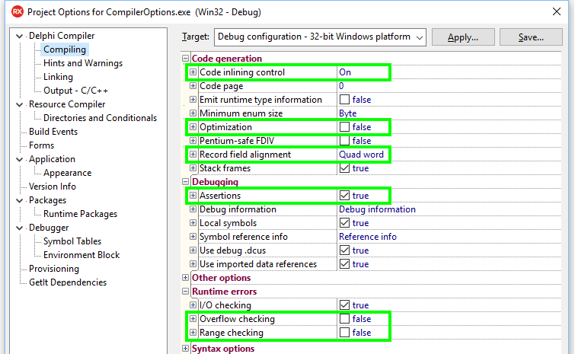This screenshot has width=575, height=354.
Task: Click the Reference info value field
Action: pos(368,237)
